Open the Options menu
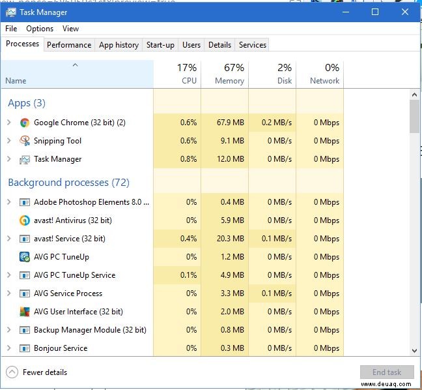Viewport: 422px width, 390px height. tap(40, 29)
